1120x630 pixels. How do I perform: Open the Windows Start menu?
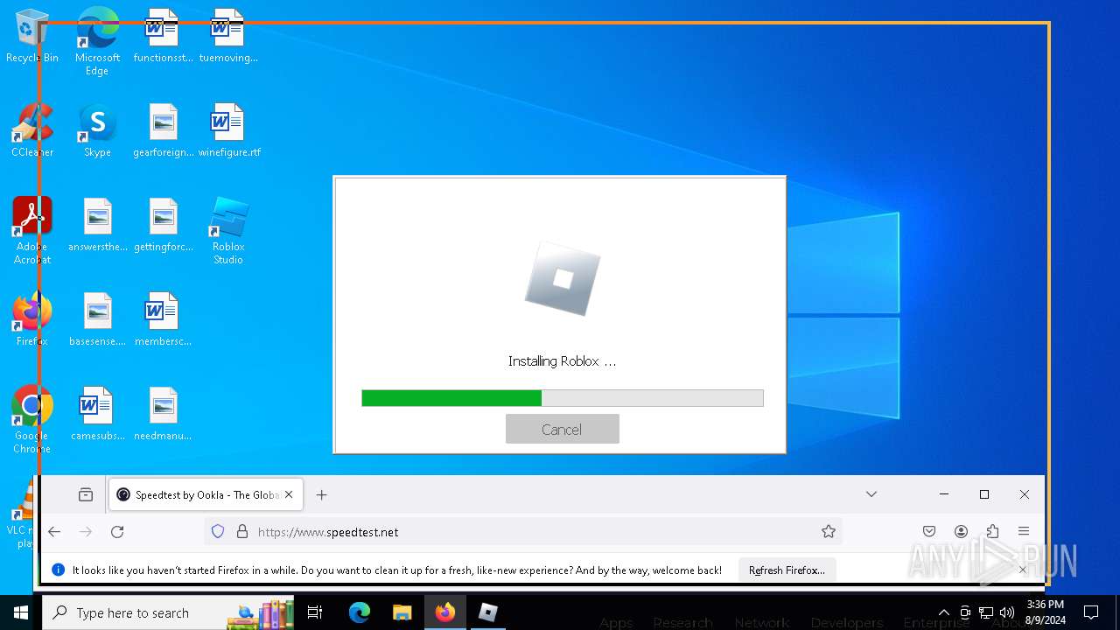pyautogui.click(x=21, y=612)
